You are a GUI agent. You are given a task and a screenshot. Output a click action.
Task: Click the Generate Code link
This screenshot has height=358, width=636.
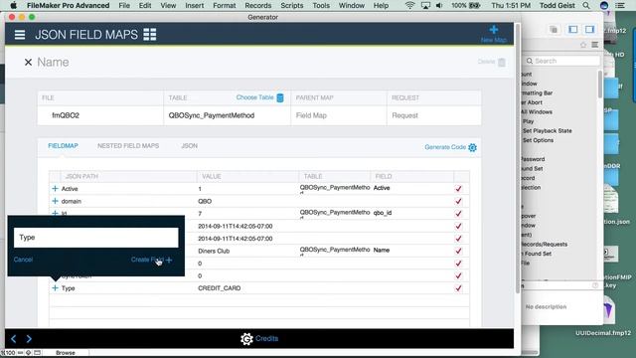(x=445, y=147)
